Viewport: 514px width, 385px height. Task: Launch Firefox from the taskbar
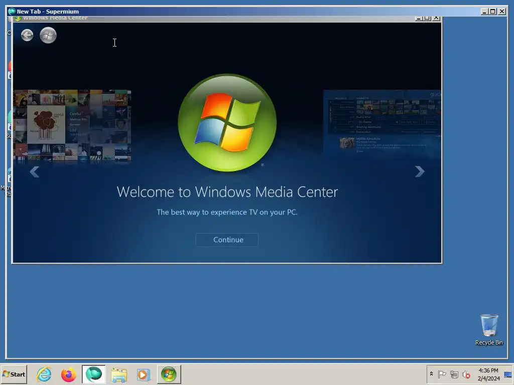tap(68, 374)
